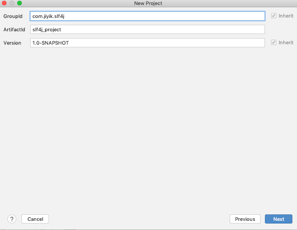Maximize the window with the green button

[x=19, y=3]
